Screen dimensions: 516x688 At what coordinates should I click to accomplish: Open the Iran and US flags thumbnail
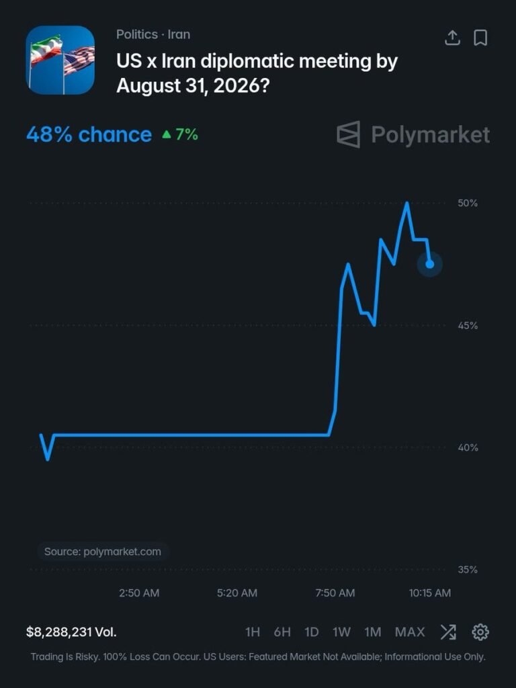pos(60,60)
